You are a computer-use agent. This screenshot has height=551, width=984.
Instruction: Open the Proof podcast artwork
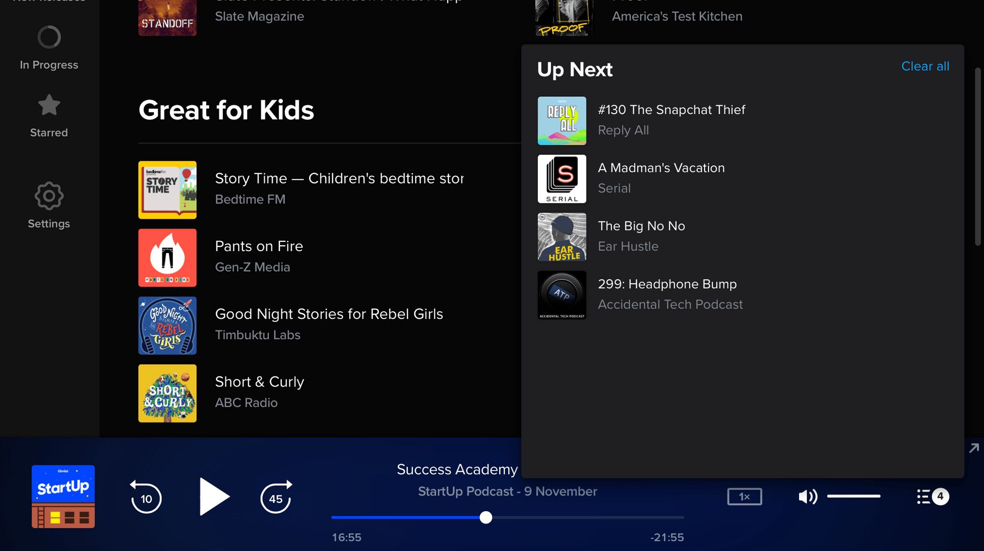coord(564,18)
